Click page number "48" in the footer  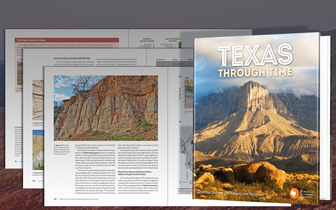[x=16, y=161]
